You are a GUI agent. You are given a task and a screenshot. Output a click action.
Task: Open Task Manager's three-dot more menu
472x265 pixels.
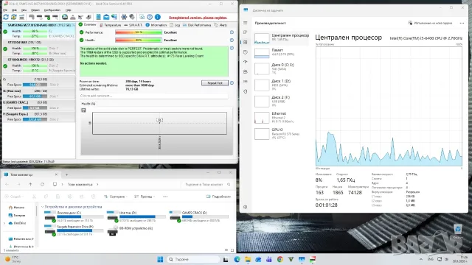pyautogui.click(x=462, y=23)
